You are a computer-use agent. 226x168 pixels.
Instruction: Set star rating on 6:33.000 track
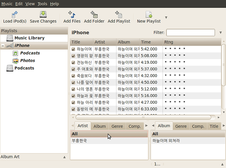pos(175,109)
